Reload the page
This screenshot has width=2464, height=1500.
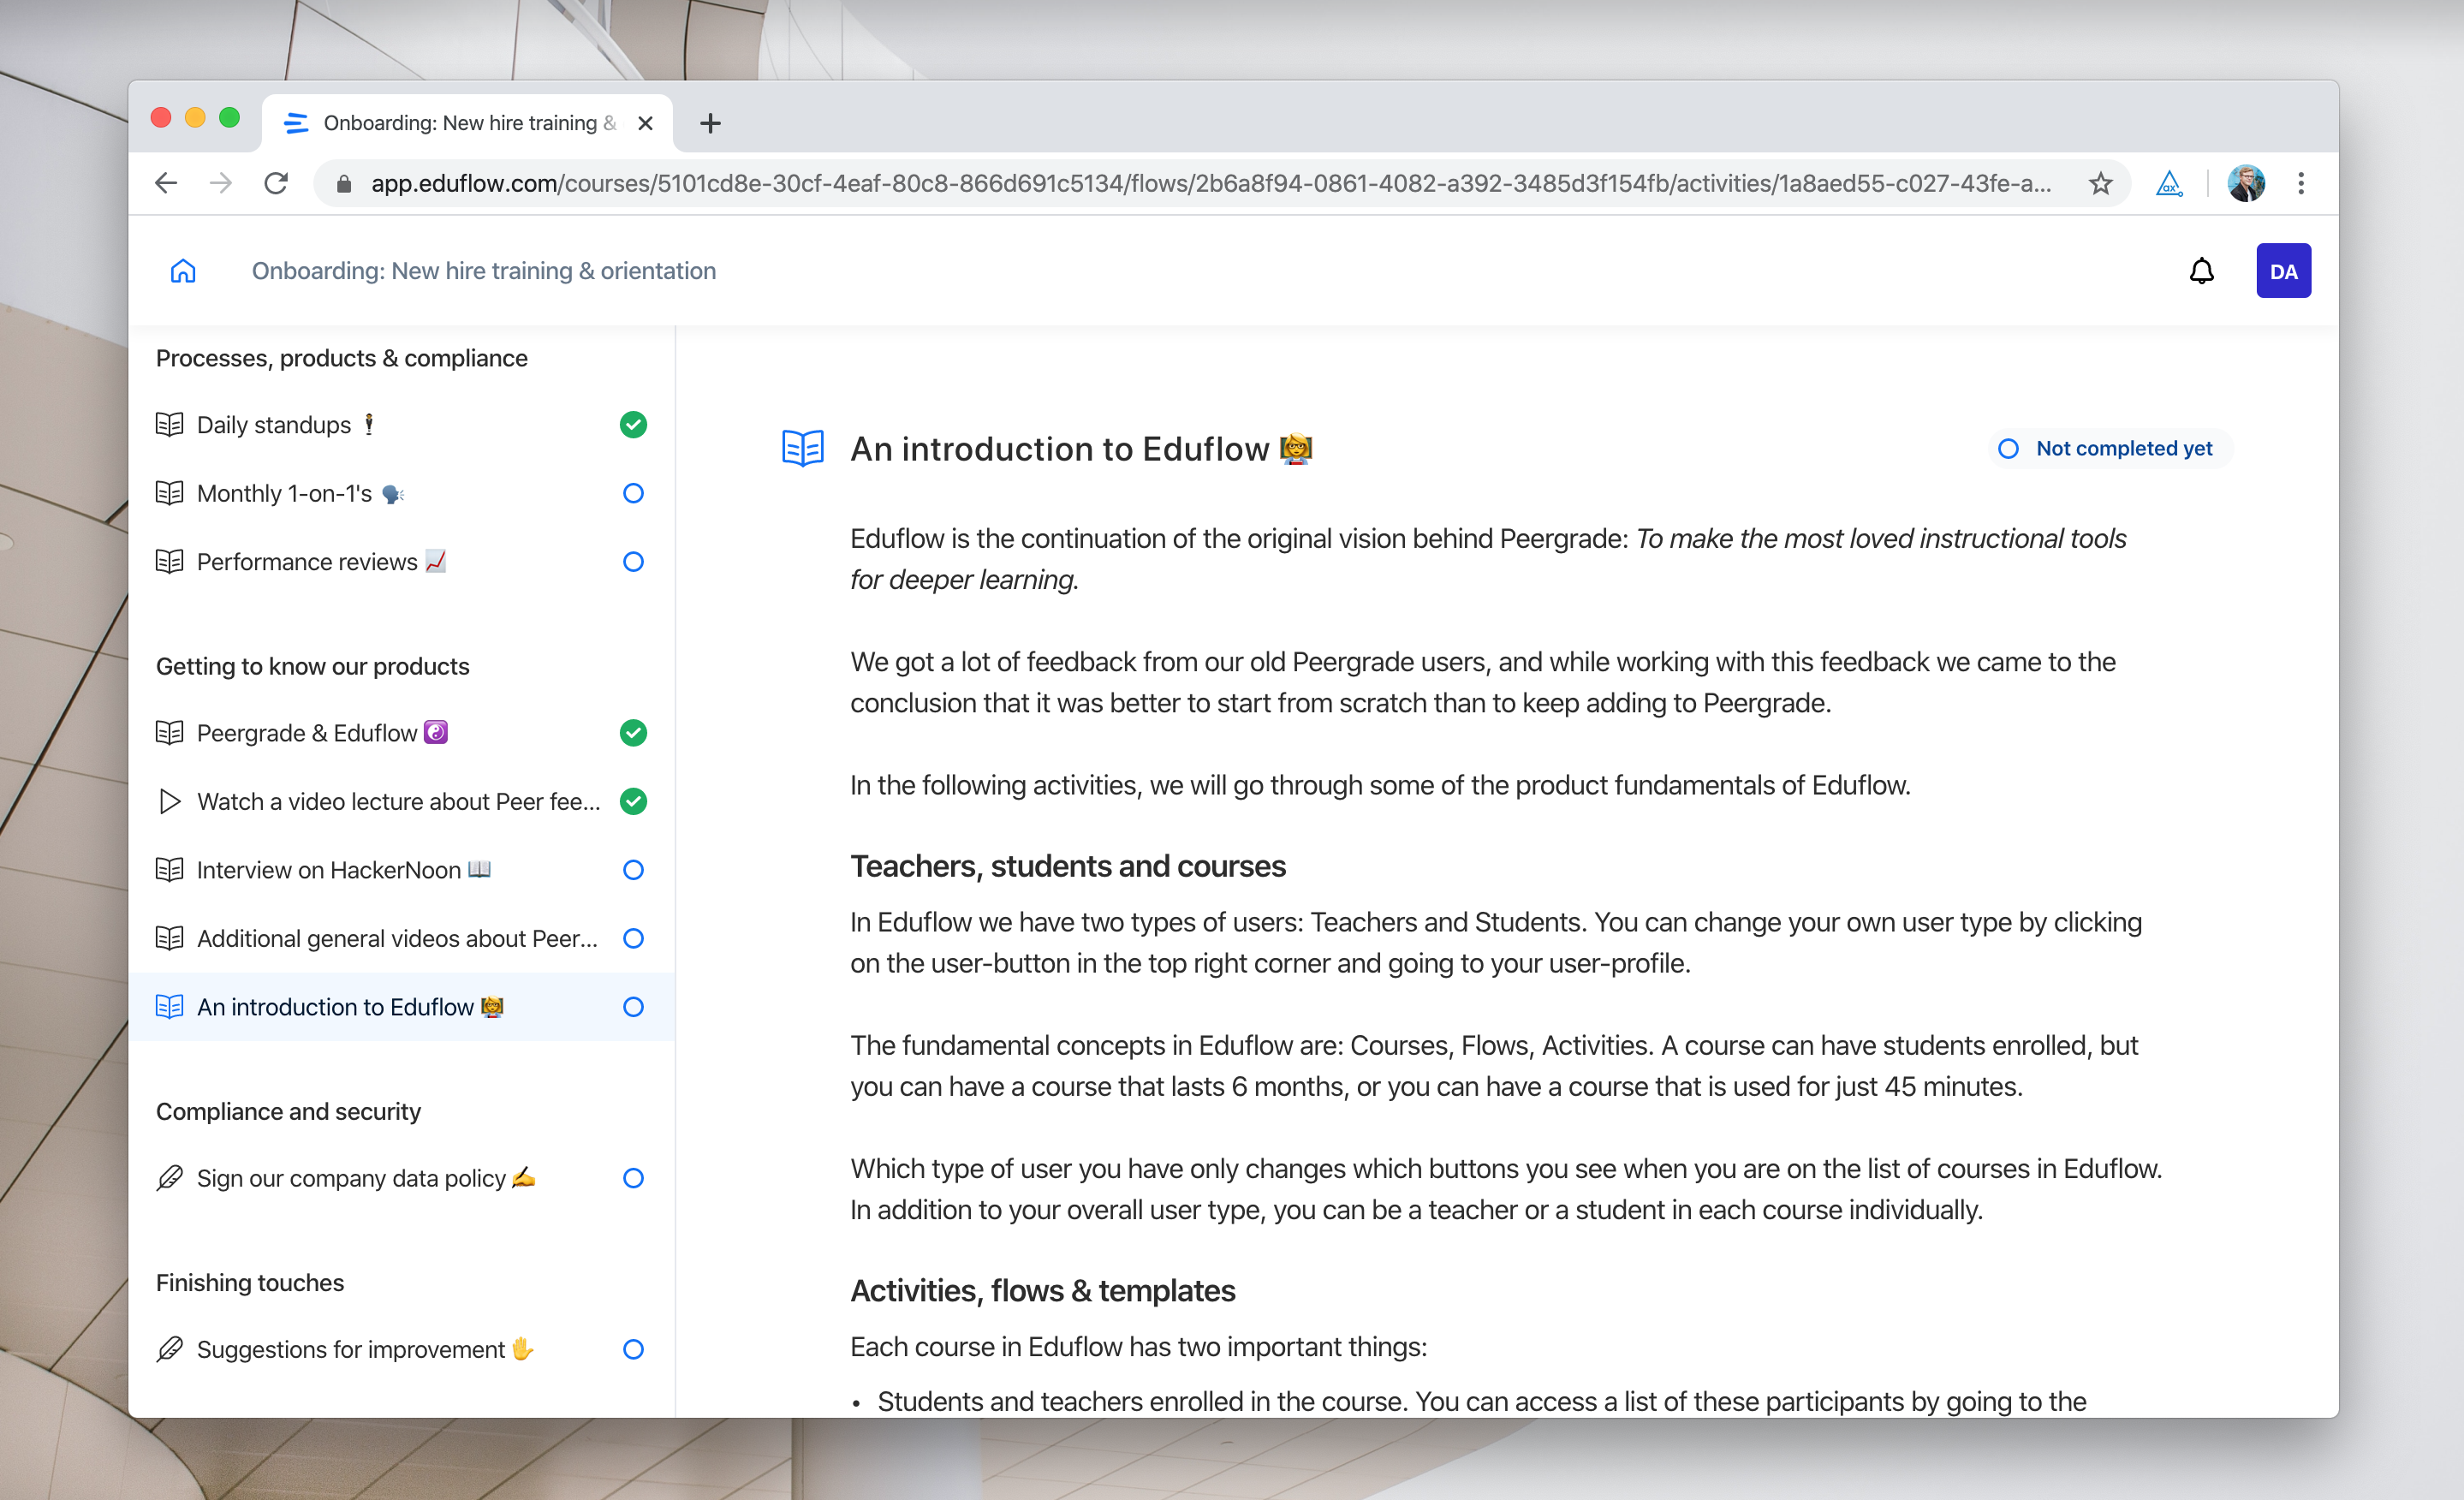click(x=276, y=183)
